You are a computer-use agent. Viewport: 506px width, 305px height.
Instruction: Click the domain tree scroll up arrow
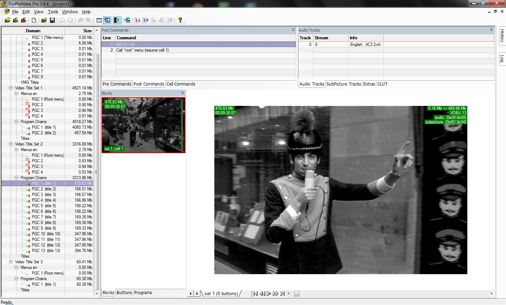click(97, 30)
